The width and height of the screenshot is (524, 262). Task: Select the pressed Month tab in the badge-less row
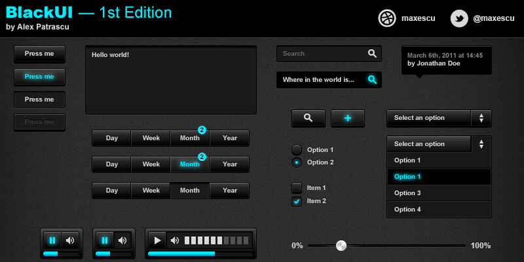coord(190,191)
